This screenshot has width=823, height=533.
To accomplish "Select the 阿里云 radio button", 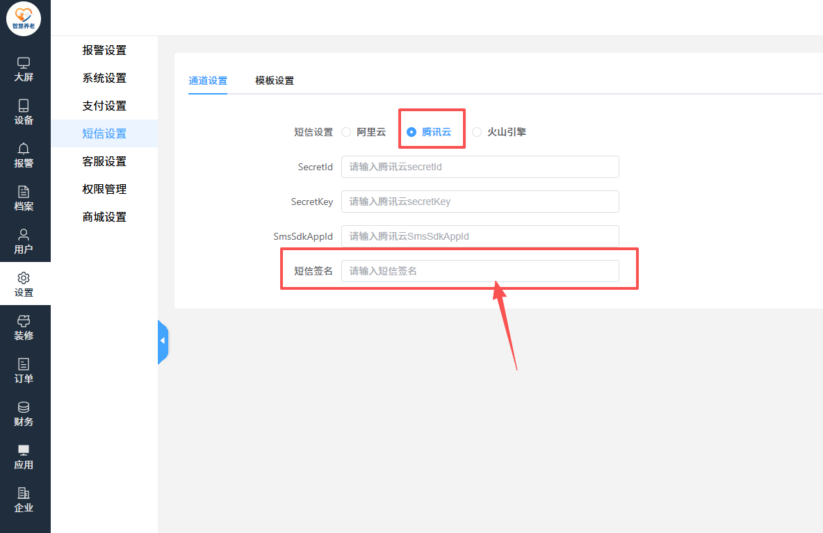I will [346, 132].
